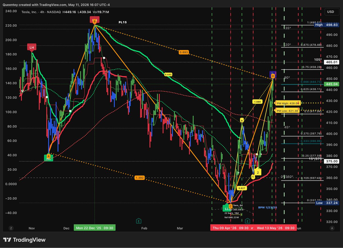This screenshot has width=343, height=248.
Task: Click the 105° angle label
Action: pos(318,59)
